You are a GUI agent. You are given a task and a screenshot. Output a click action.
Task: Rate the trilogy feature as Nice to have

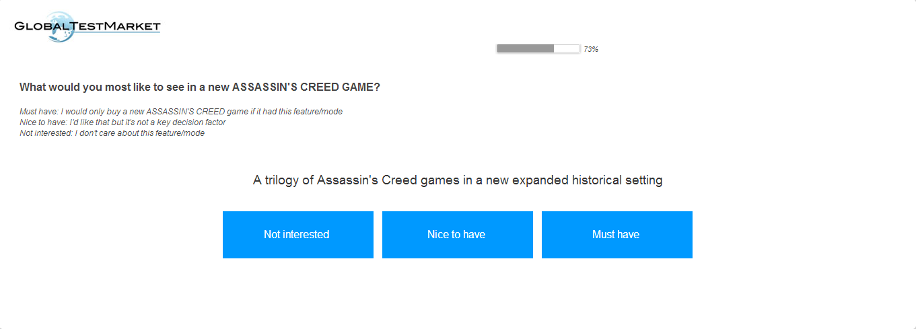tap(457, 235)
